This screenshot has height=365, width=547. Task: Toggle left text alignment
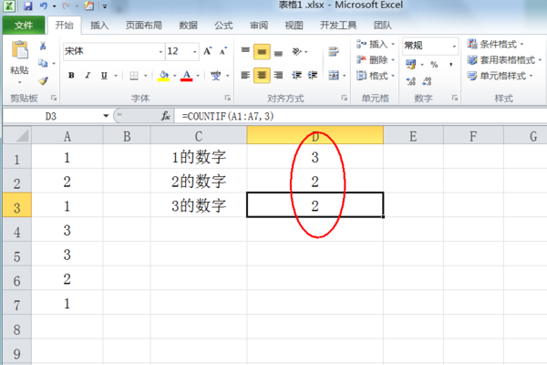[x=245, y=75]
